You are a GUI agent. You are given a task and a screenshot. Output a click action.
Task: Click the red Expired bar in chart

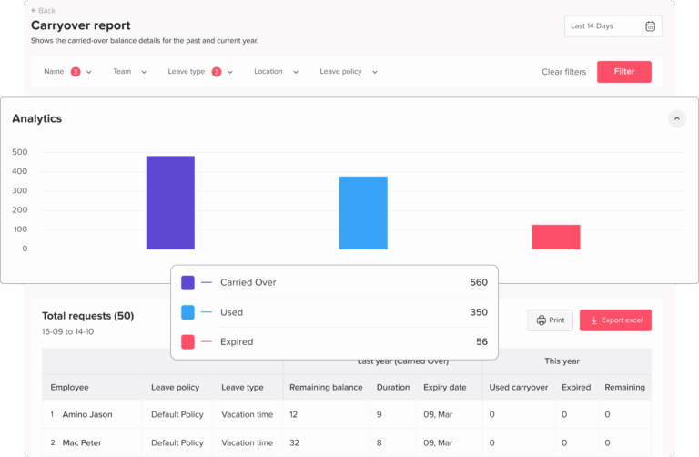(x=556, y=237)
